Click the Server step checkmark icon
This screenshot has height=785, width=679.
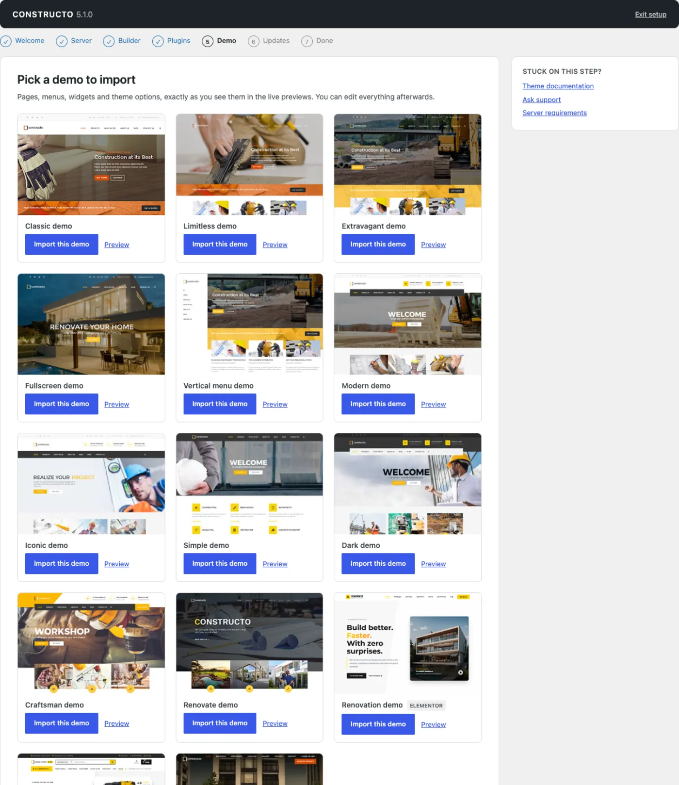62,41
